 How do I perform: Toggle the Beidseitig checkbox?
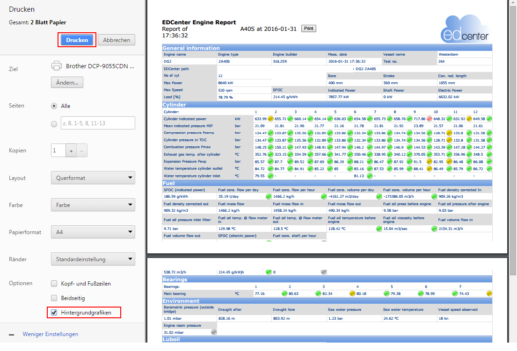(54, 298)
